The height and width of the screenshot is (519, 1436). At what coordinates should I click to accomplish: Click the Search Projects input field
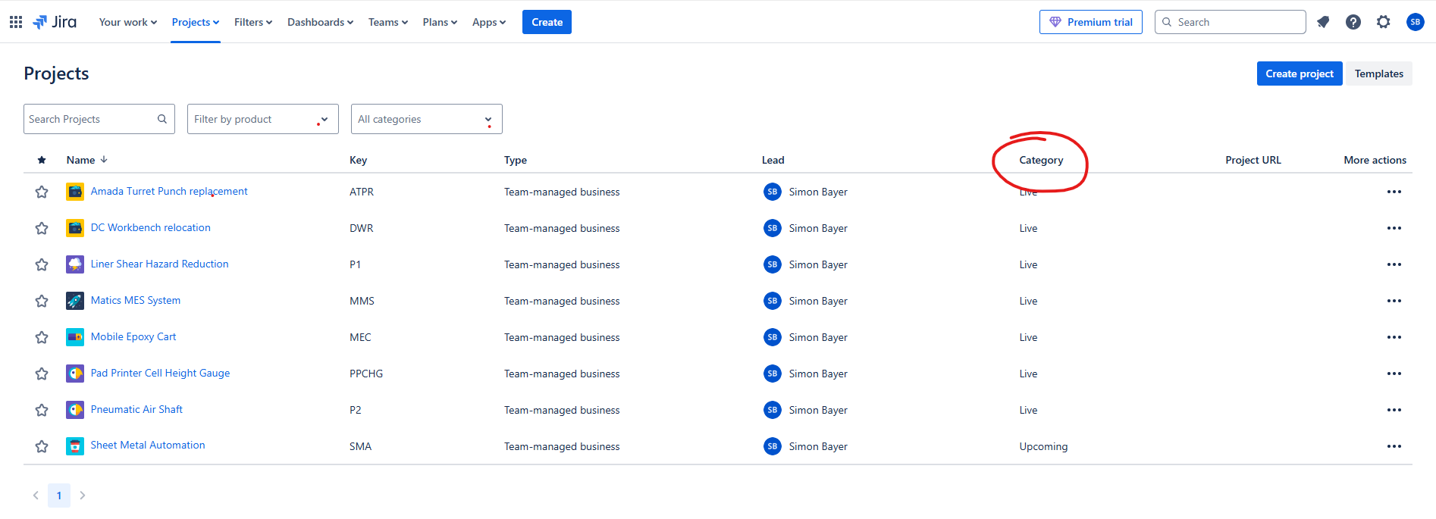(99, 119)
